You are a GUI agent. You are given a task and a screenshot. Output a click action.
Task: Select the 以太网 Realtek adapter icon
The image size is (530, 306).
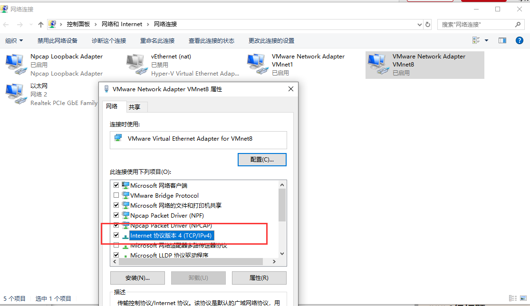tap(16, 94)
